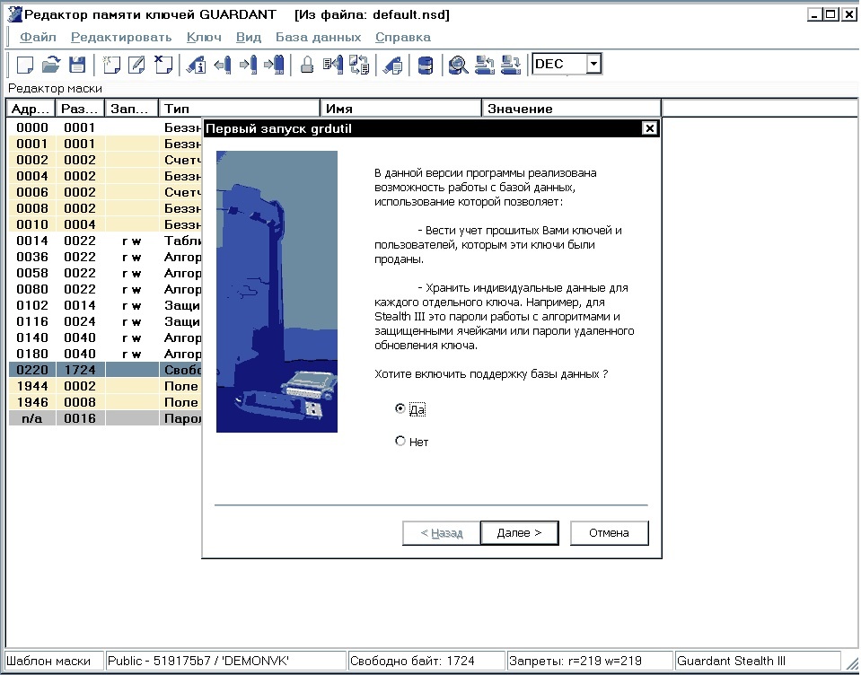Click the "Имя" column header
This screenshot has width=861, height=675.
(401, 109)
